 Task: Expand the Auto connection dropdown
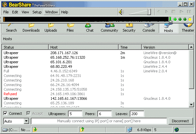26,121
